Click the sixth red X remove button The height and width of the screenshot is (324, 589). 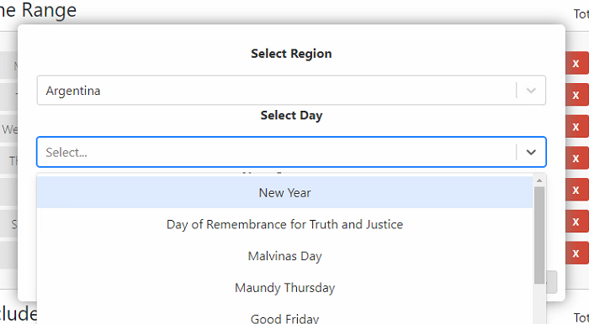(576, 222)
